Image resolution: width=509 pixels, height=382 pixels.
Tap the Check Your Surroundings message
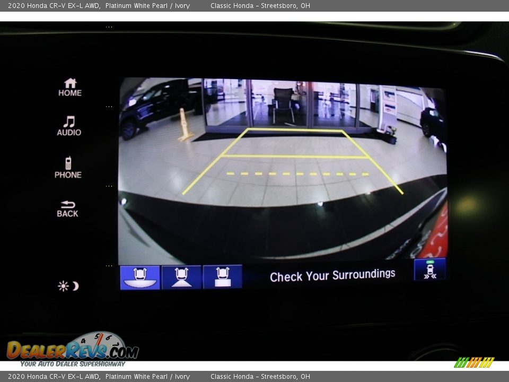[x=332, y=275]
